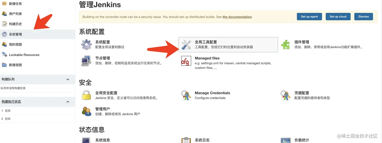Click the 构建历史 notepad icon
The image size is (382, 143).
pyautogui.click(x=4, y=24)
